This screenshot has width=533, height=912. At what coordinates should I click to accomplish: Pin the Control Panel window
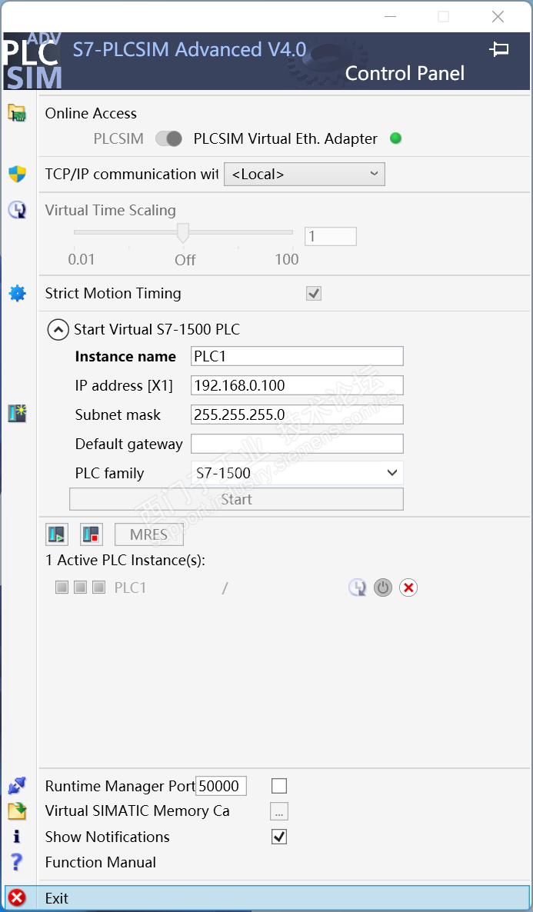tap(498, 49)
